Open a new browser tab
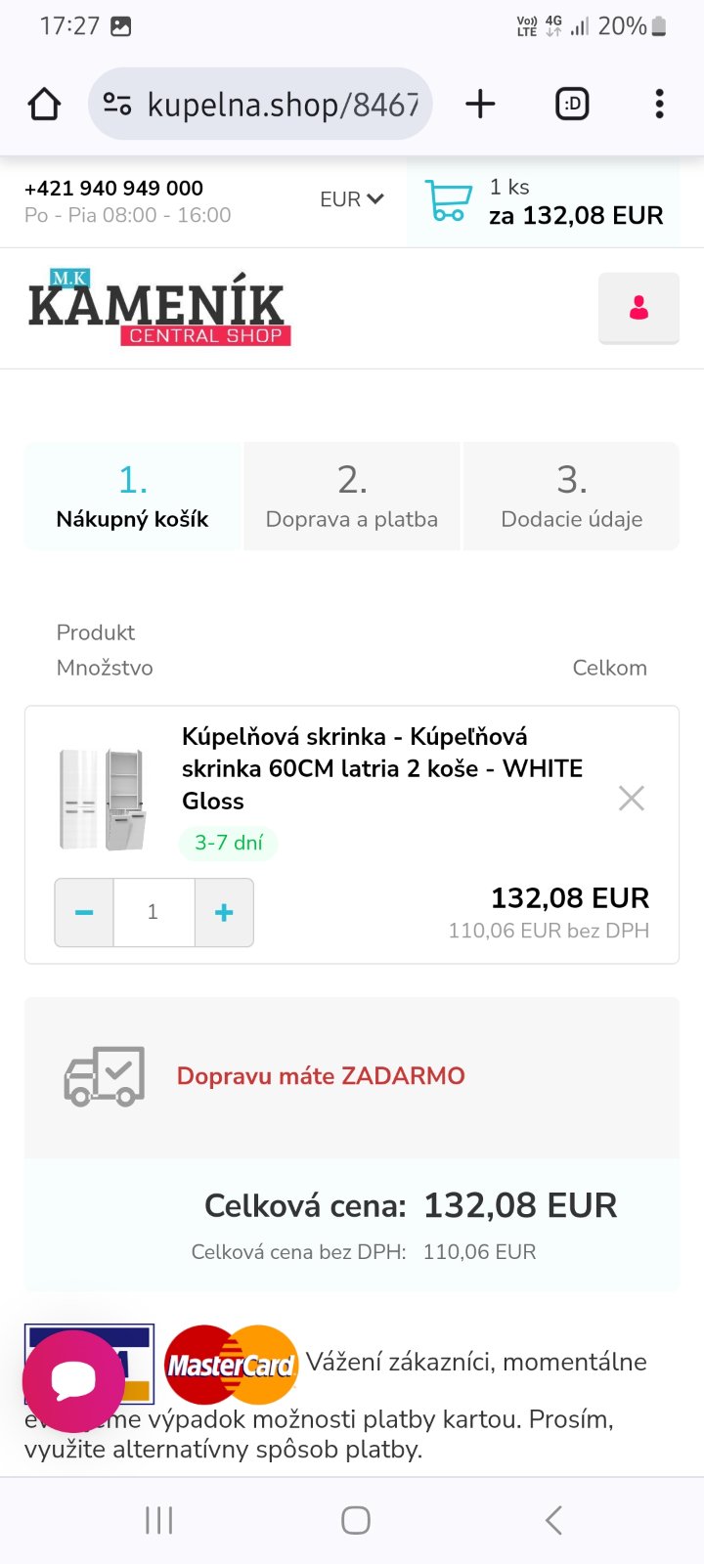Viewport: 704px width, 1564px height. click(x=480, y=104)
